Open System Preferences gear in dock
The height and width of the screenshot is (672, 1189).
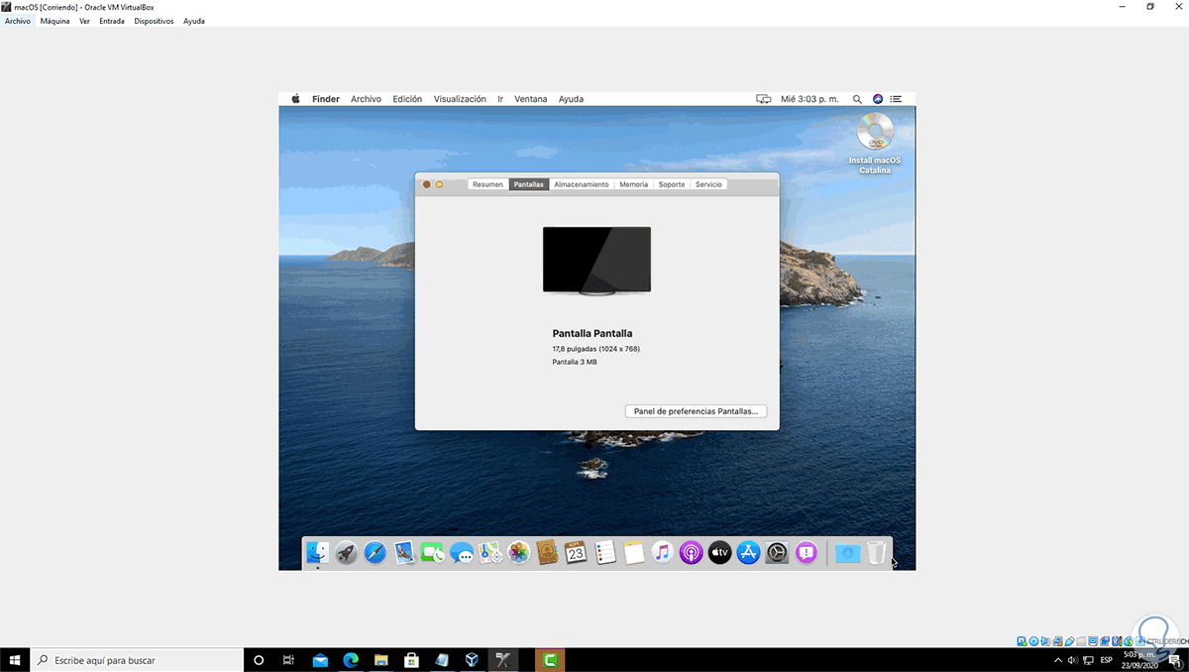[778, 553]
